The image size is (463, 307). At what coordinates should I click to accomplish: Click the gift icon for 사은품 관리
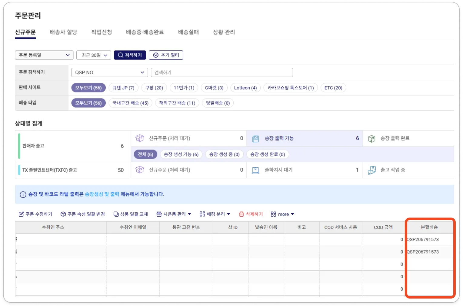pos(159,214)
